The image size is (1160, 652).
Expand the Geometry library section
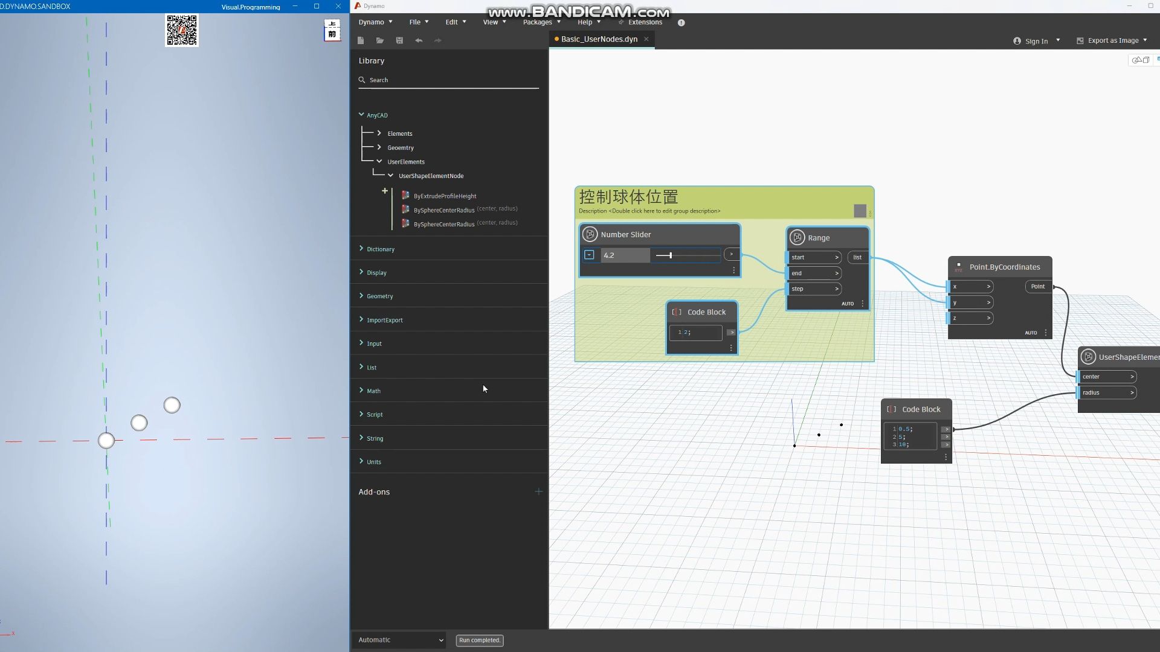[x=380, y=295]
